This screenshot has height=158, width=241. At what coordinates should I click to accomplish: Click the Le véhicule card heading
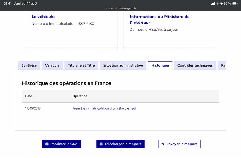(43, 17)
